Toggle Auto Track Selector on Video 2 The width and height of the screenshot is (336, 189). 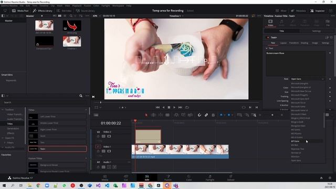pos(103,136)
